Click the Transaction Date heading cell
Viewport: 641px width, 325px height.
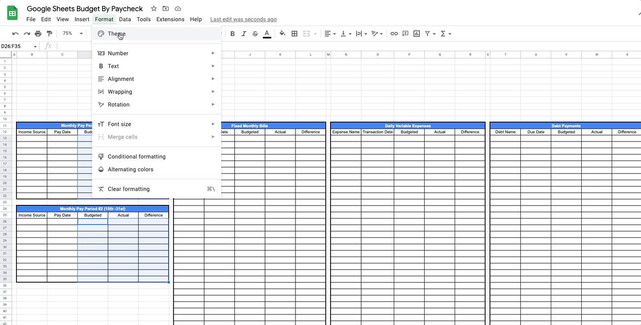378,132
